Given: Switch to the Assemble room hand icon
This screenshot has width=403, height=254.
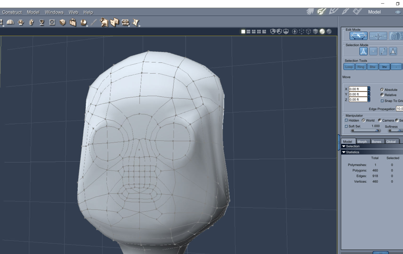Looking at the screenshot, I should (310, 11).
